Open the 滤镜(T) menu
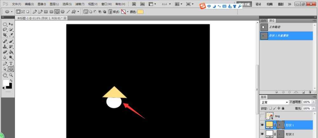Viewport: 318px width, 138px height. (x=80, y=4)
